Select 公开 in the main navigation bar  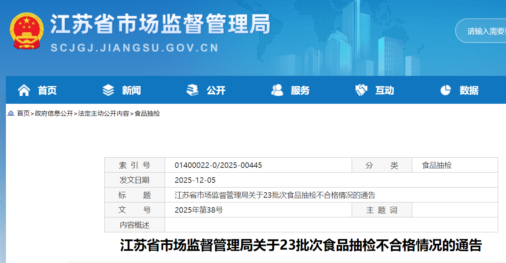(x=216, y=90)
